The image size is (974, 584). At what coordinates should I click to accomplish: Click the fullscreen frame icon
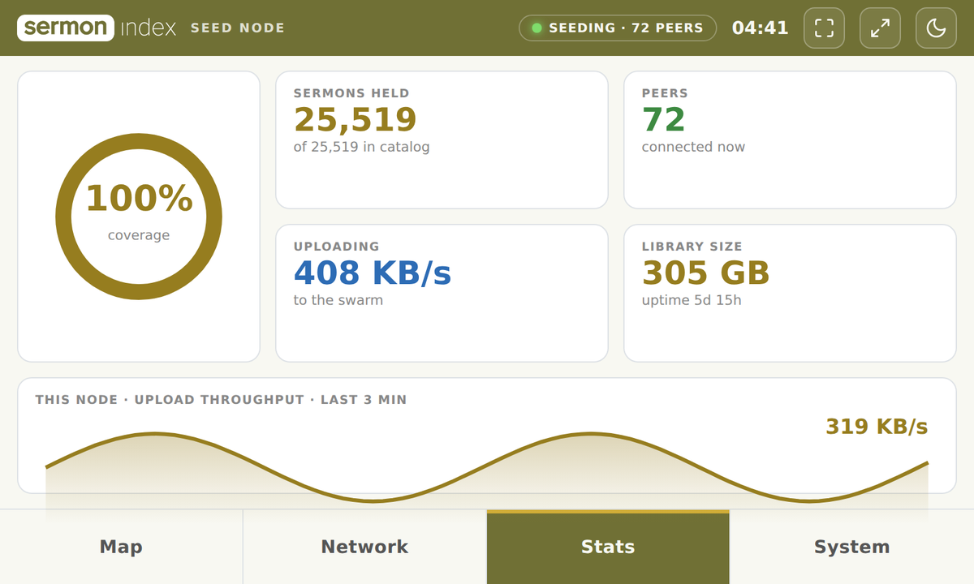(x=824, y=28)
